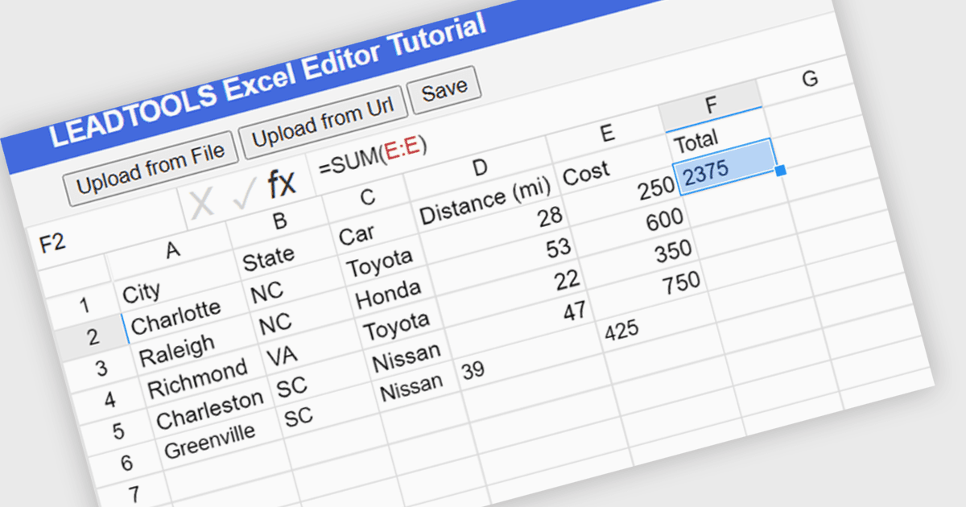
Task: Click the Upload from Url button
Action: coord(322,124)
